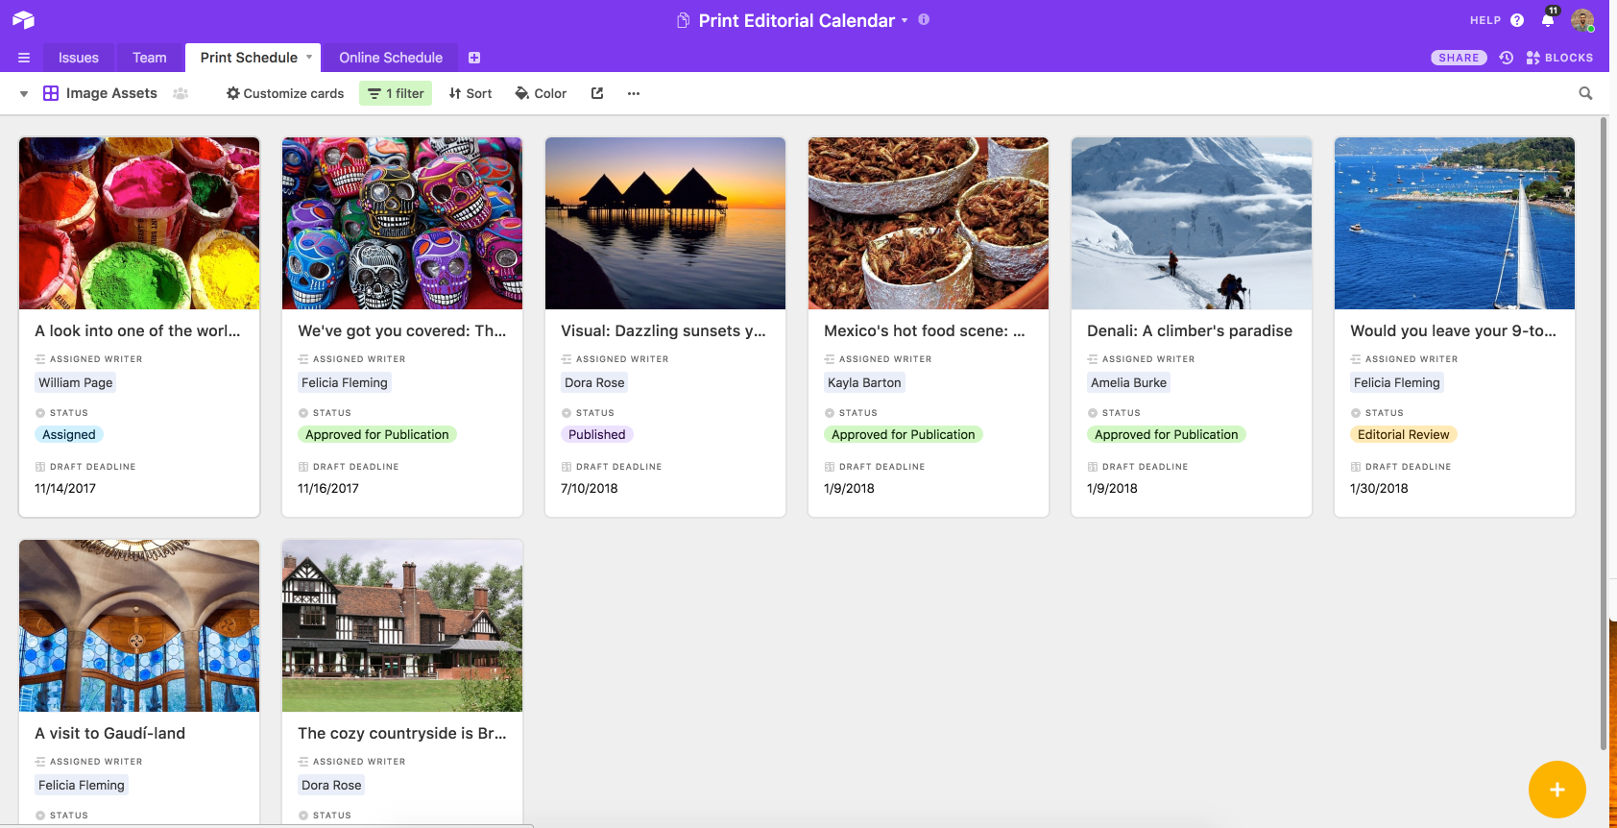Click the vertical scrollbar
Viewport: 1617px width, 828px height.
1603,432
